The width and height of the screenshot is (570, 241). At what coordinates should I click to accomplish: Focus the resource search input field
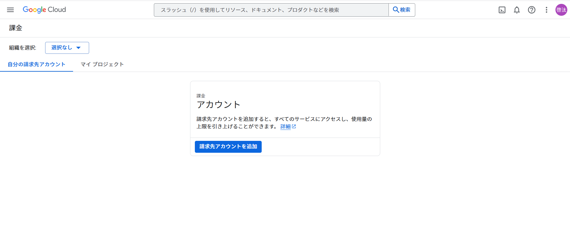(271, 10)
